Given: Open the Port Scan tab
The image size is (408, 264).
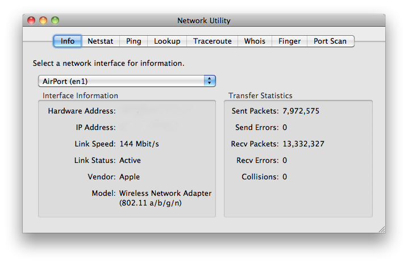Looking at the screenshot, I should [330, 41].
